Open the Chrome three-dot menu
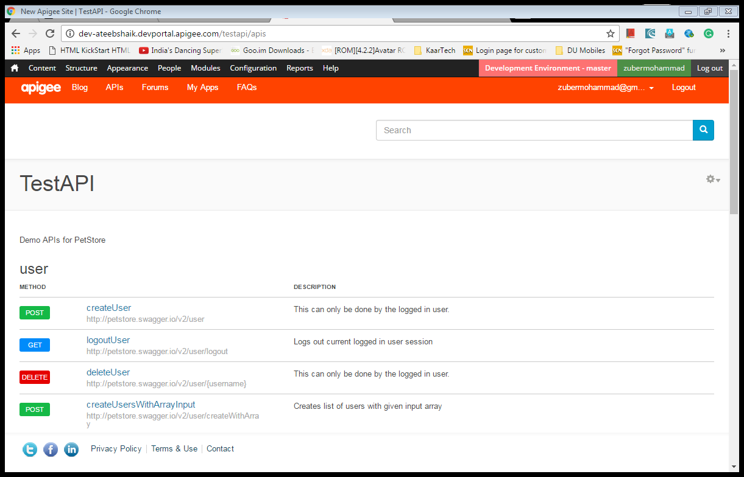Image resolution: width=744 pixels, height=477 pixels. click(x=728, y=33)
